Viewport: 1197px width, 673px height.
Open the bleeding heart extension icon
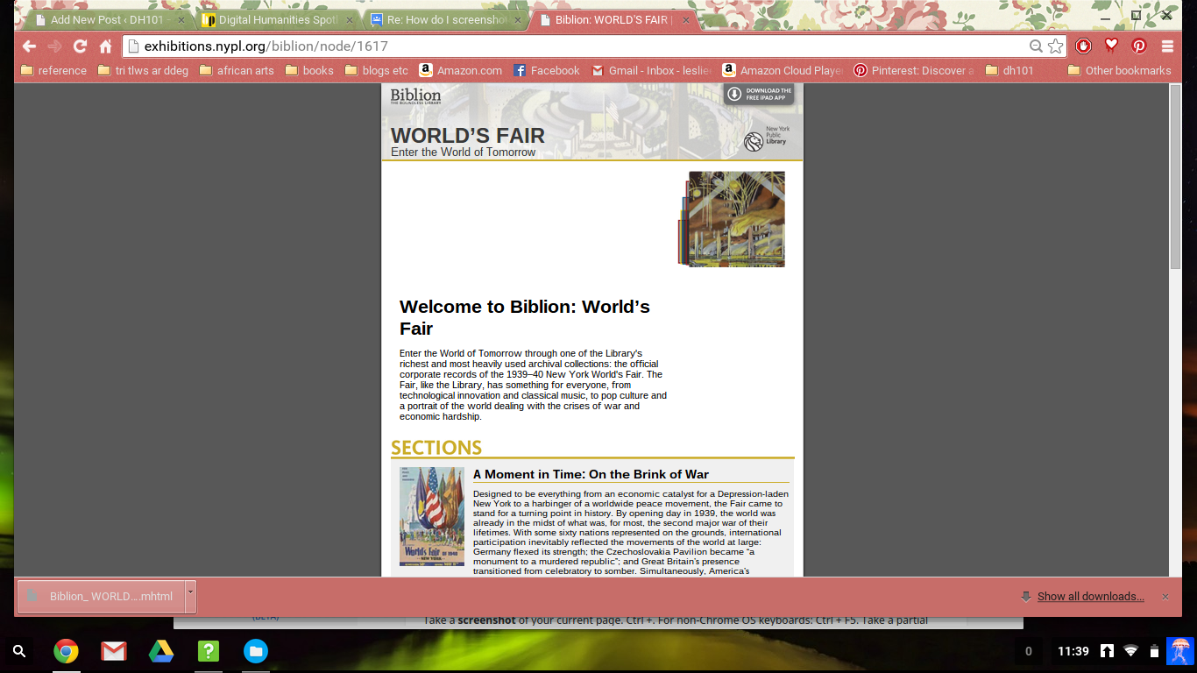pos(1111,46)
